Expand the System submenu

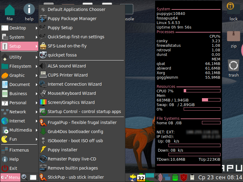[19, 37]
